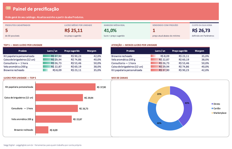
Task: Click the Kit papelaria personalizada chart bar
Action: pos(66,87)
